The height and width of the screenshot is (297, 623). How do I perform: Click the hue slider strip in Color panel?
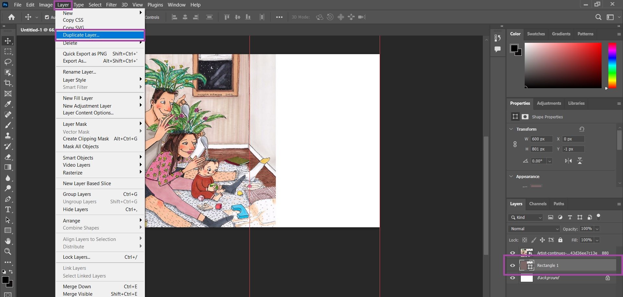[612, 65]
